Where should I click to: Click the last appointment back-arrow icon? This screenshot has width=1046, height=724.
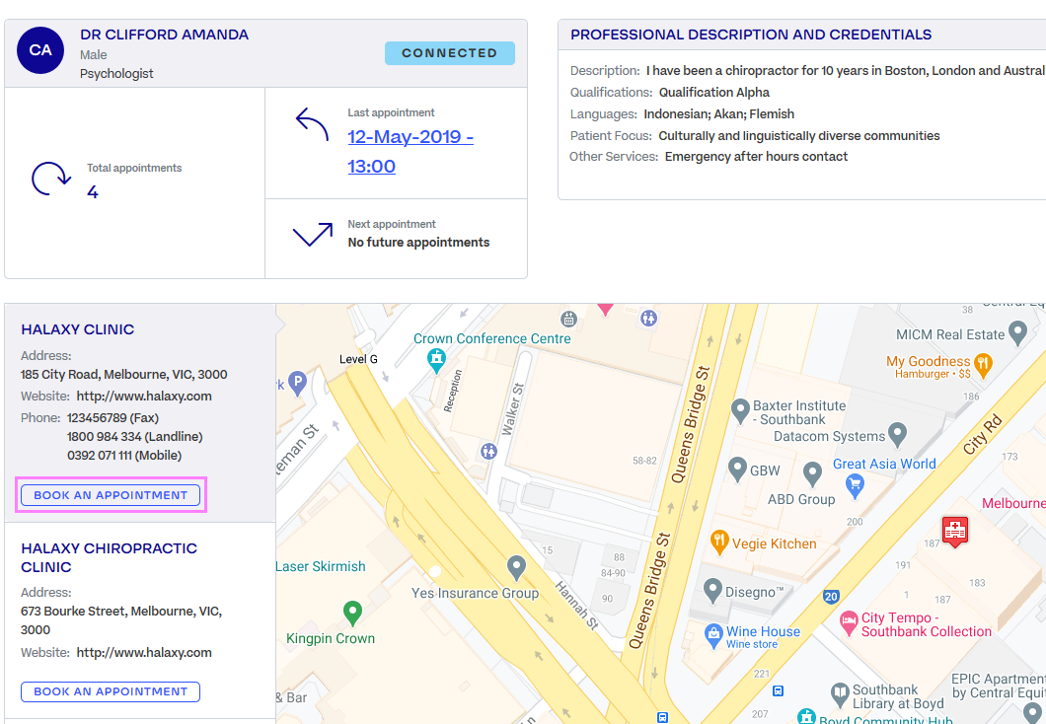click(310, 124)
